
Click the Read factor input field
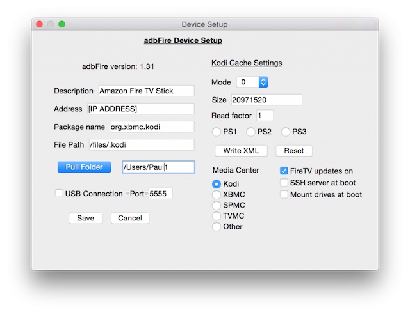coord(265,116)
